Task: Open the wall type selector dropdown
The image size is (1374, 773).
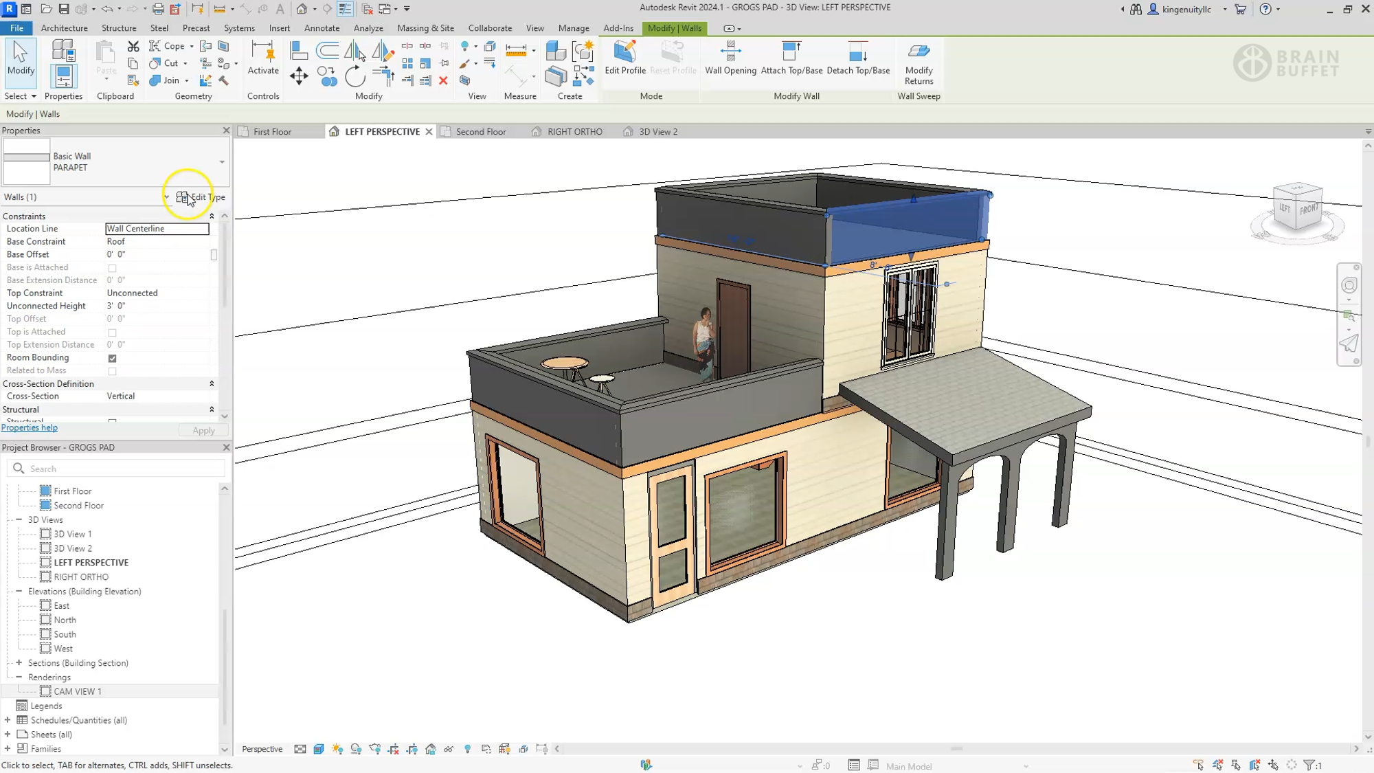Action: coord(221,161)
